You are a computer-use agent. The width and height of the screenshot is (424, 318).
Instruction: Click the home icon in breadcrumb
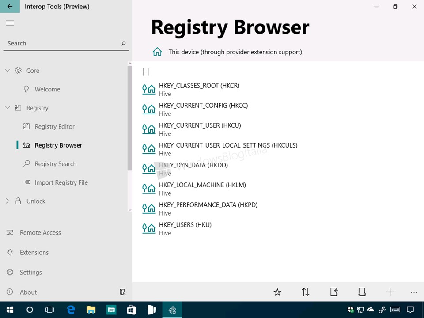[x=157, y=51]
